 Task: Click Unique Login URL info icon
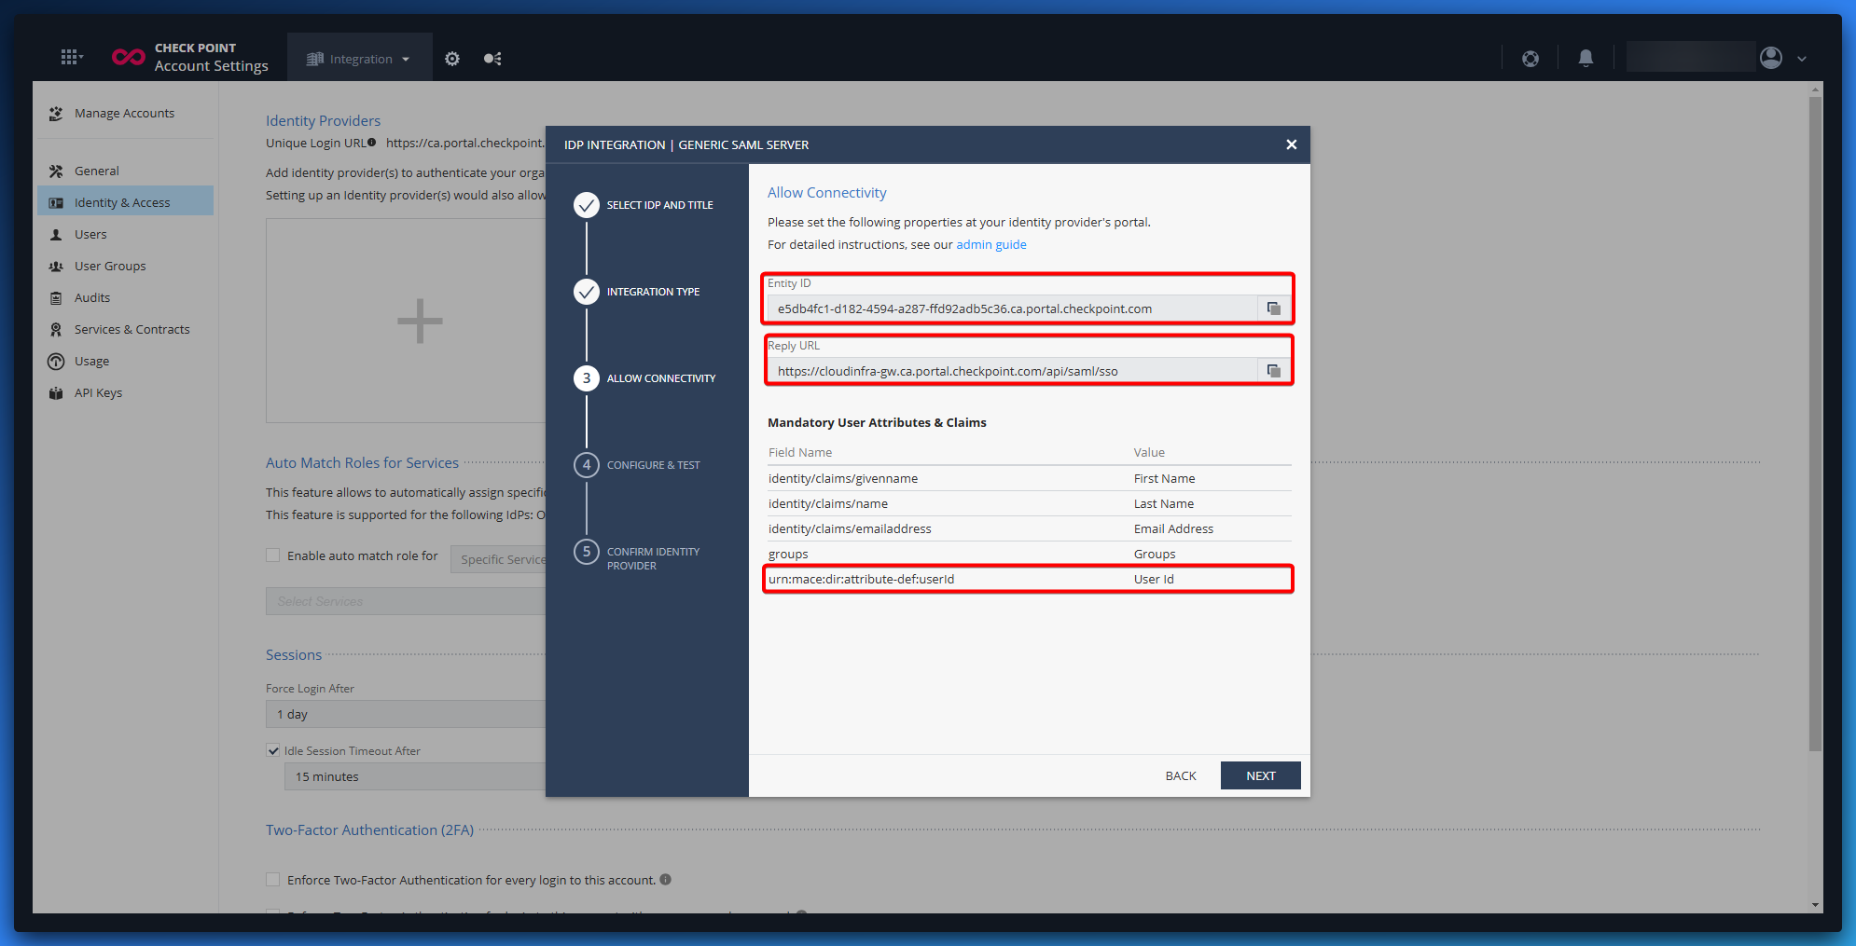pyautogui.click(x=372, y=143)
